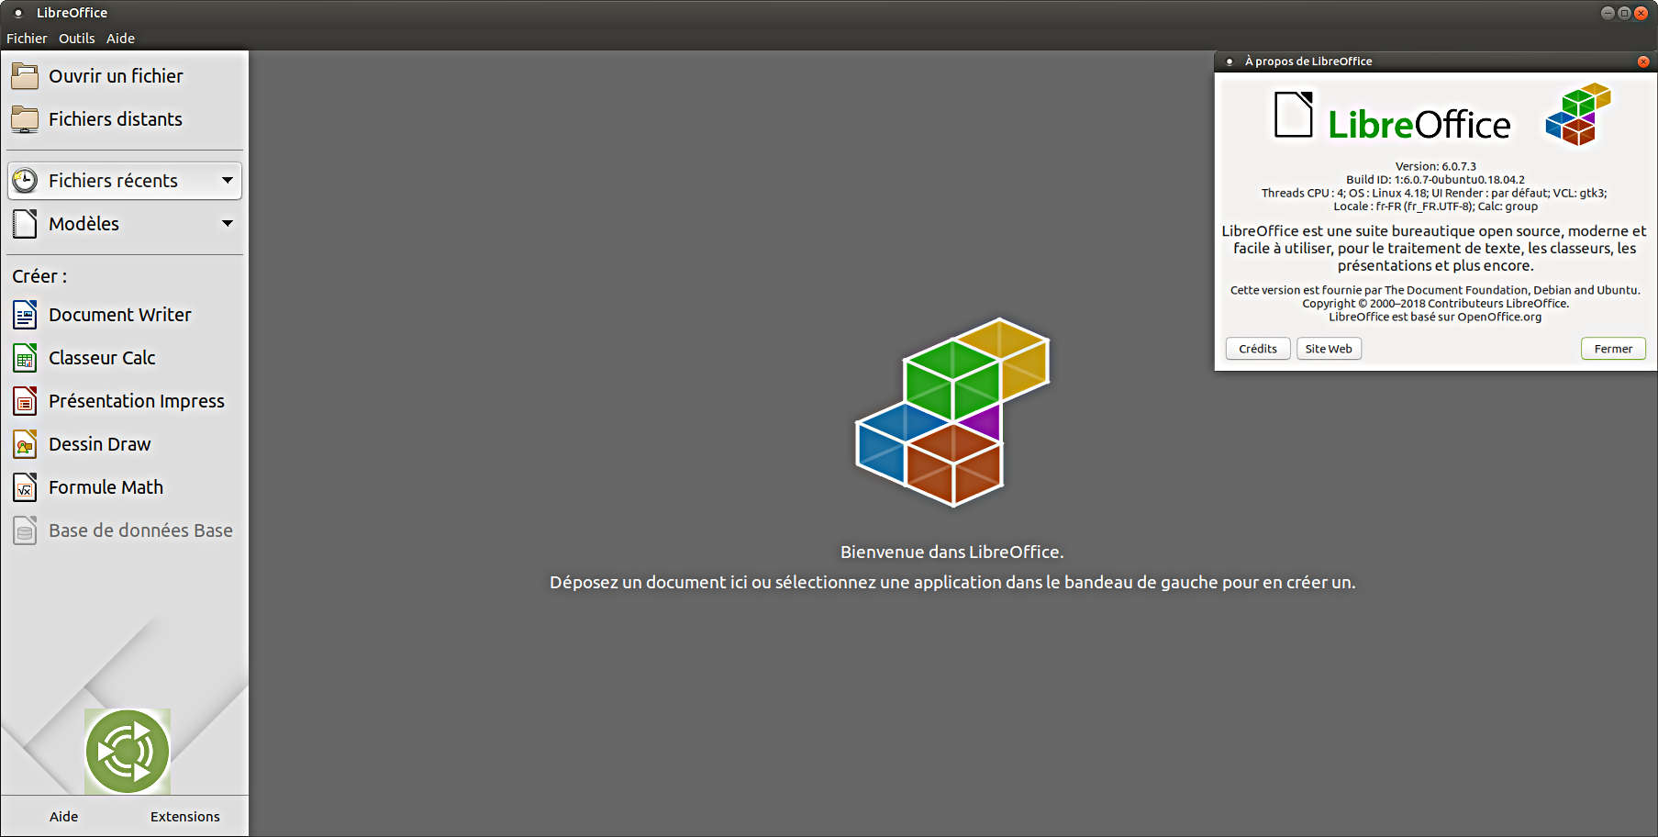
Task: Create a Dessin Draw document
Action: point(100,444)
